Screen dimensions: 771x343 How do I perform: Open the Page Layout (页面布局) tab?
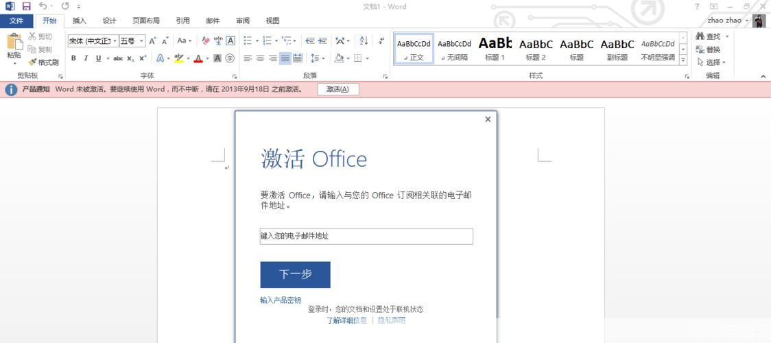click(x=146, y=21)
